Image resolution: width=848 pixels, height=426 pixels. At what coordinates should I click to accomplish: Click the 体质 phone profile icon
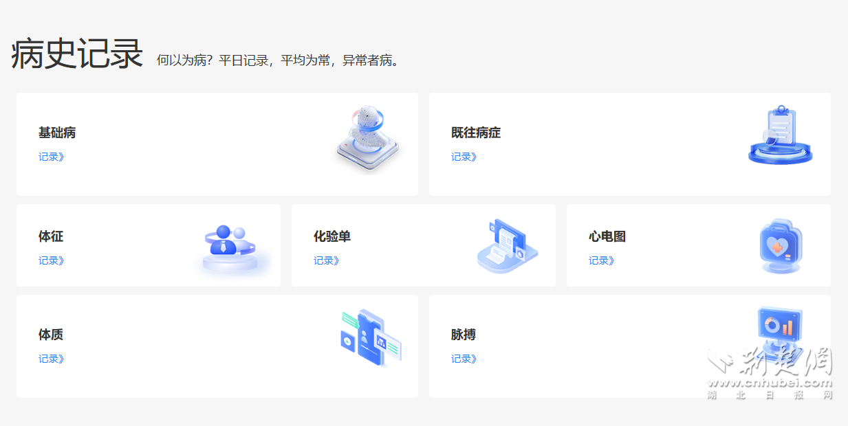pyautogui.click(x=371, y=338)
